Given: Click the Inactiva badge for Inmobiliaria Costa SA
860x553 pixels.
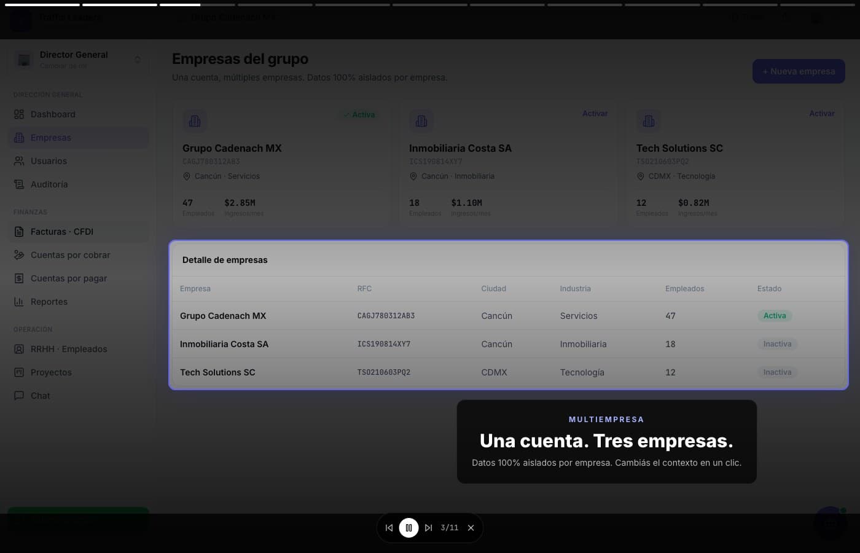Looking at the screenshot, I should [x=777, y=344].
